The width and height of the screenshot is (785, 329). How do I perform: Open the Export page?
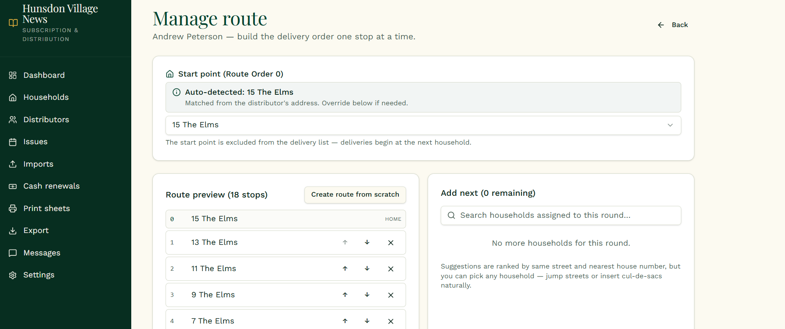[x=36, y=230]
